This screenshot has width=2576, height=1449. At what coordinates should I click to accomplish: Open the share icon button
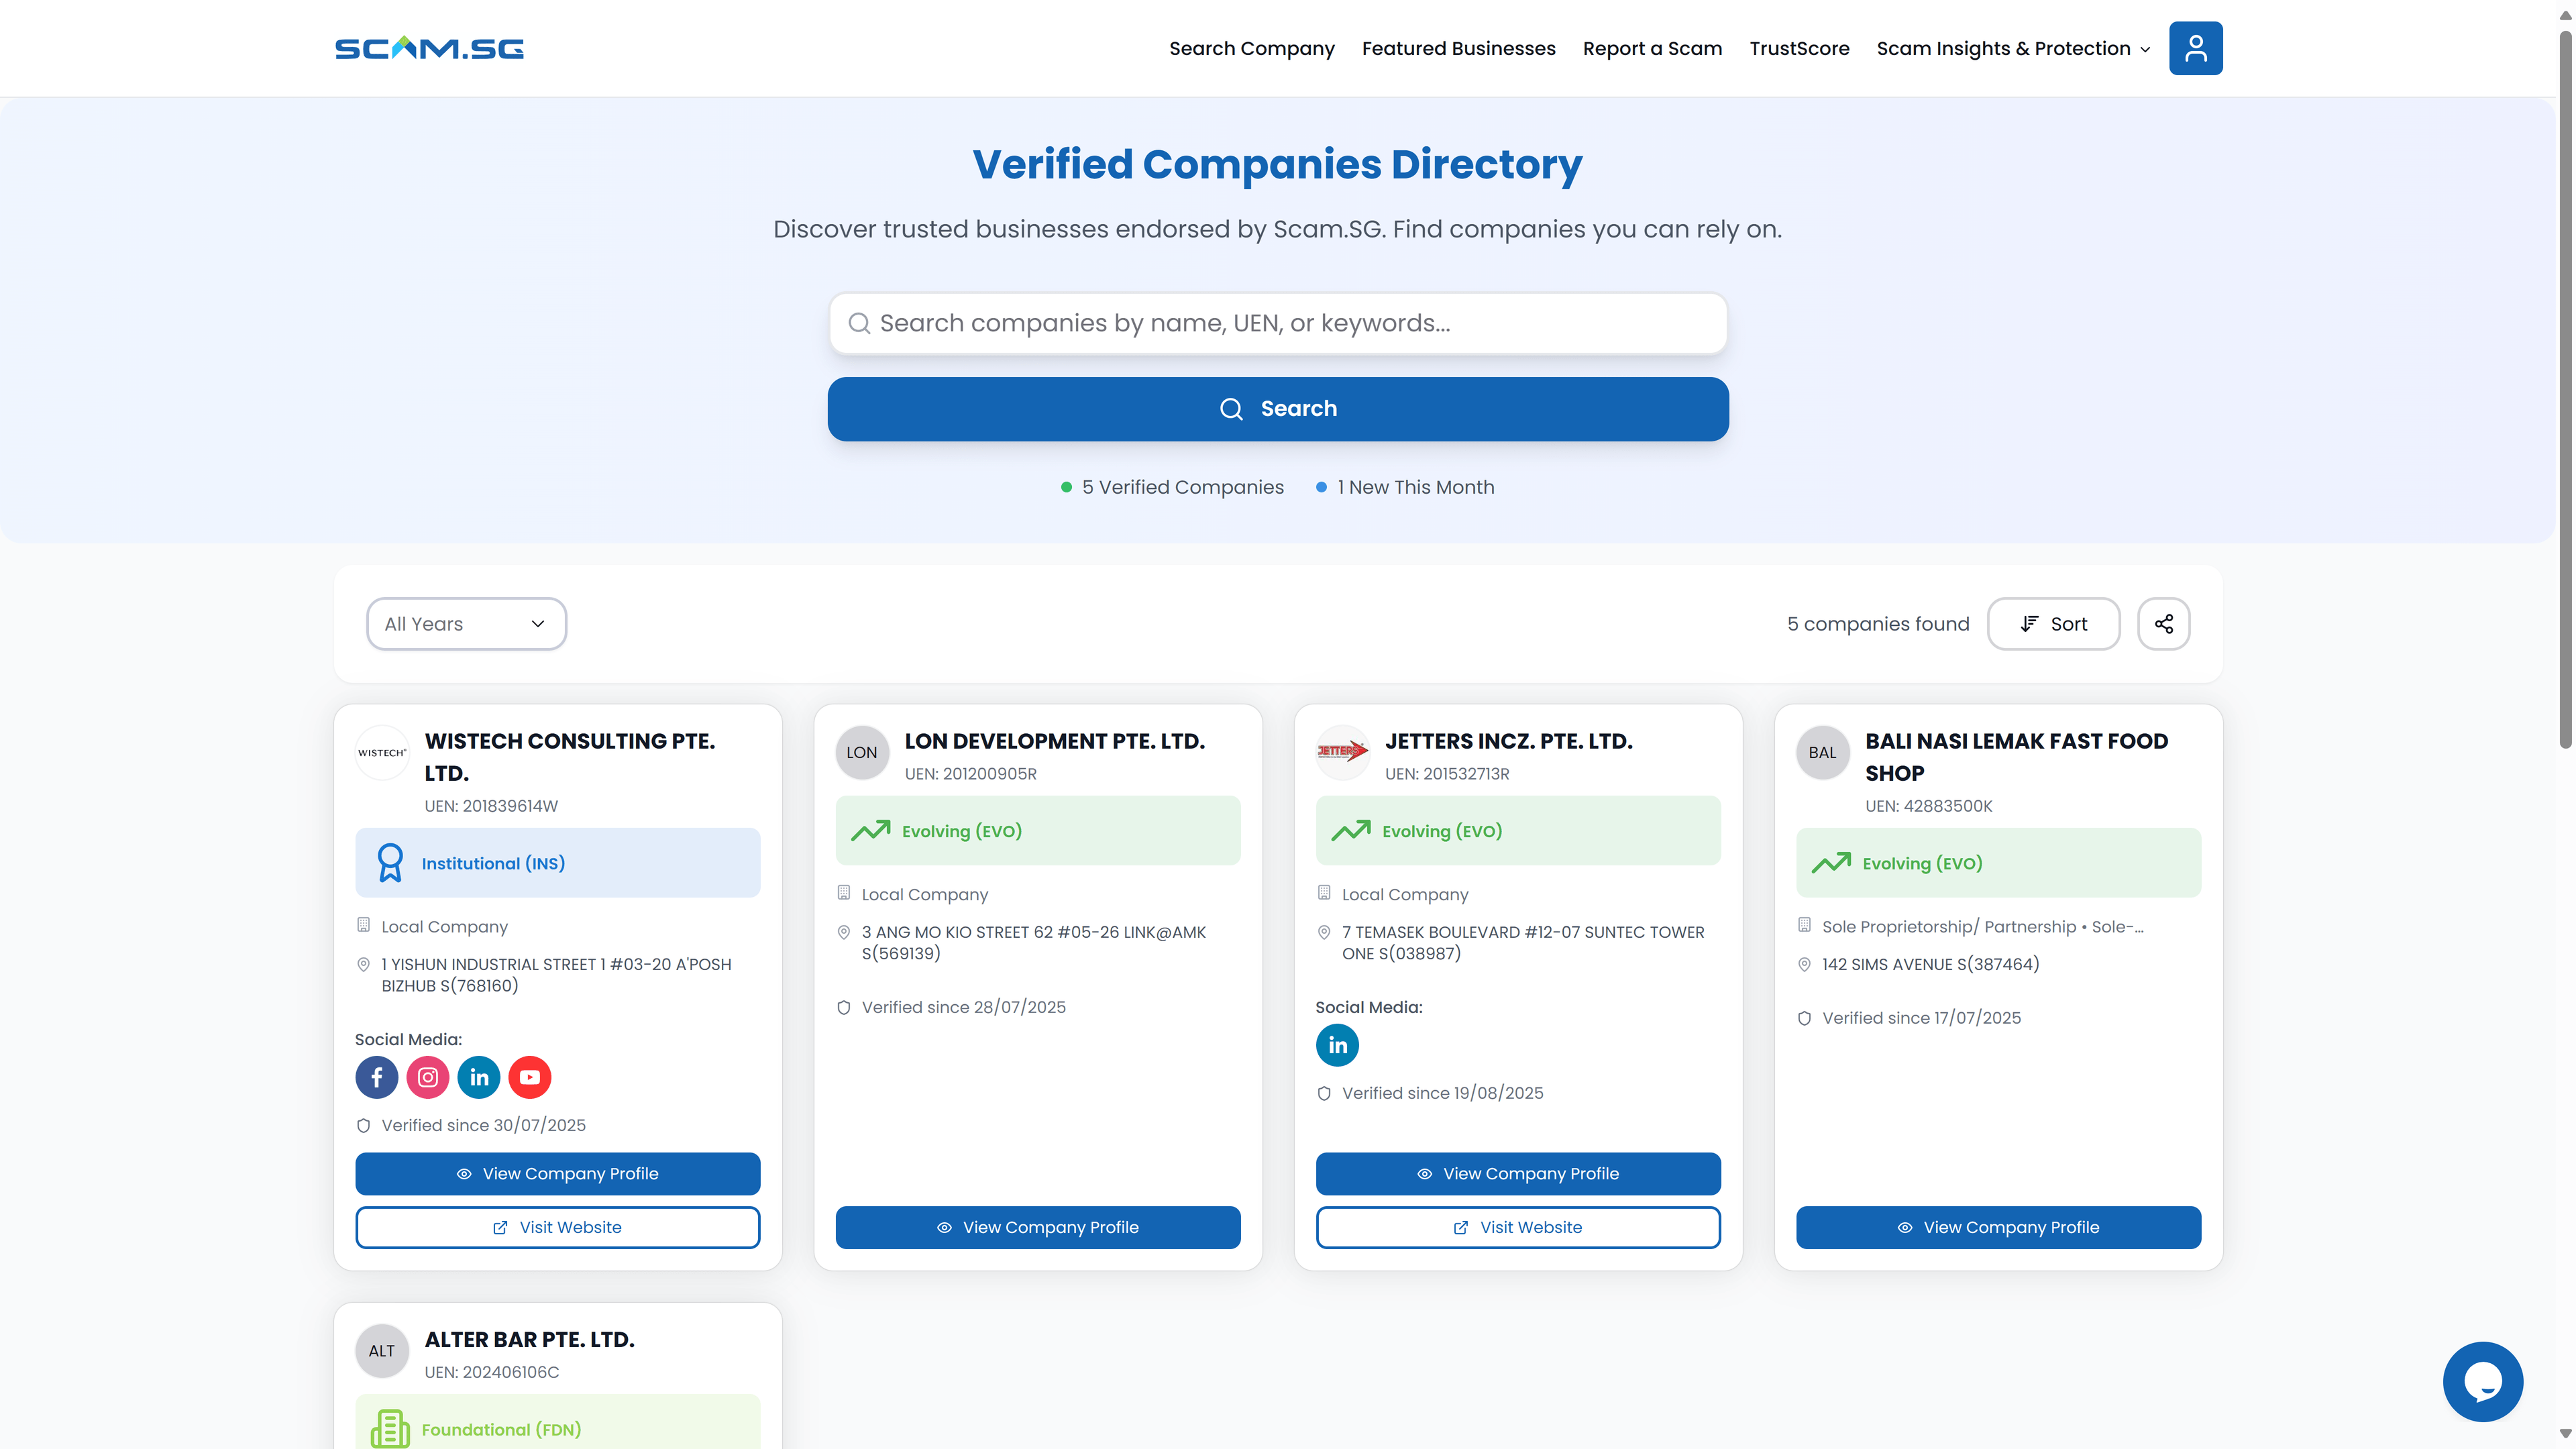(2163, 624)
